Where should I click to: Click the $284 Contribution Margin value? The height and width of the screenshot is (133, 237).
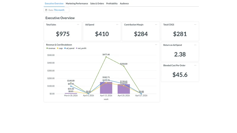coord(141,34)
